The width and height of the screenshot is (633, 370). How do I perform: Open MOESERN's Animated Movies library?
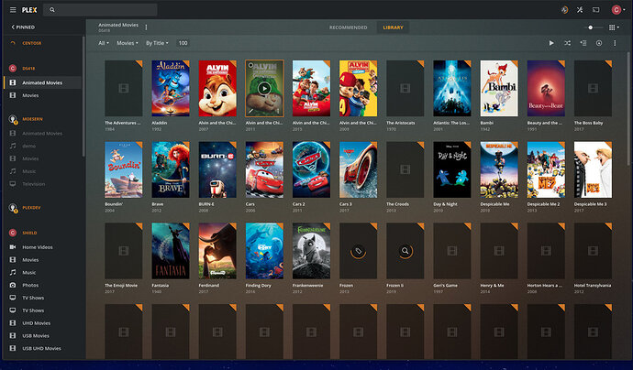click(42, 133)
